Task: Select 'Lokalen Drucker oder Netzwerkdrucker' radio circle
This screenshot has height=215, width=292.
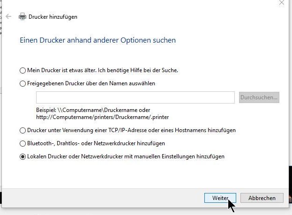Action: pos(22,157)
